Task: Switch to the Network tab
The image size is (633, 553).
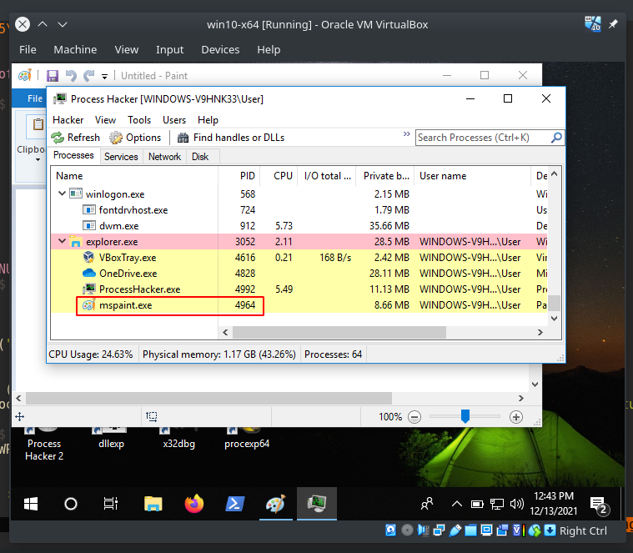Action: tap(164, 157)
